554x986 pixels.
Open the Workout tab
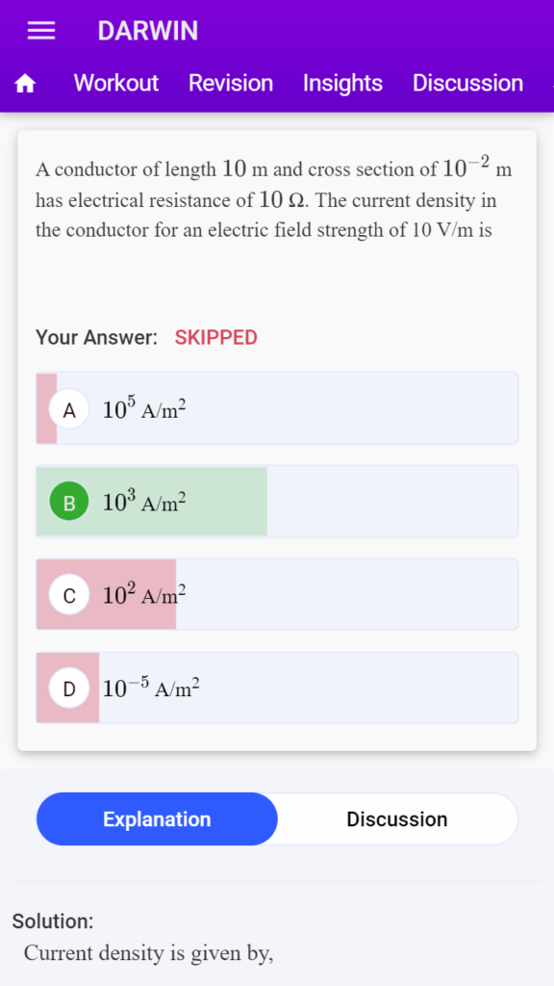116,83
